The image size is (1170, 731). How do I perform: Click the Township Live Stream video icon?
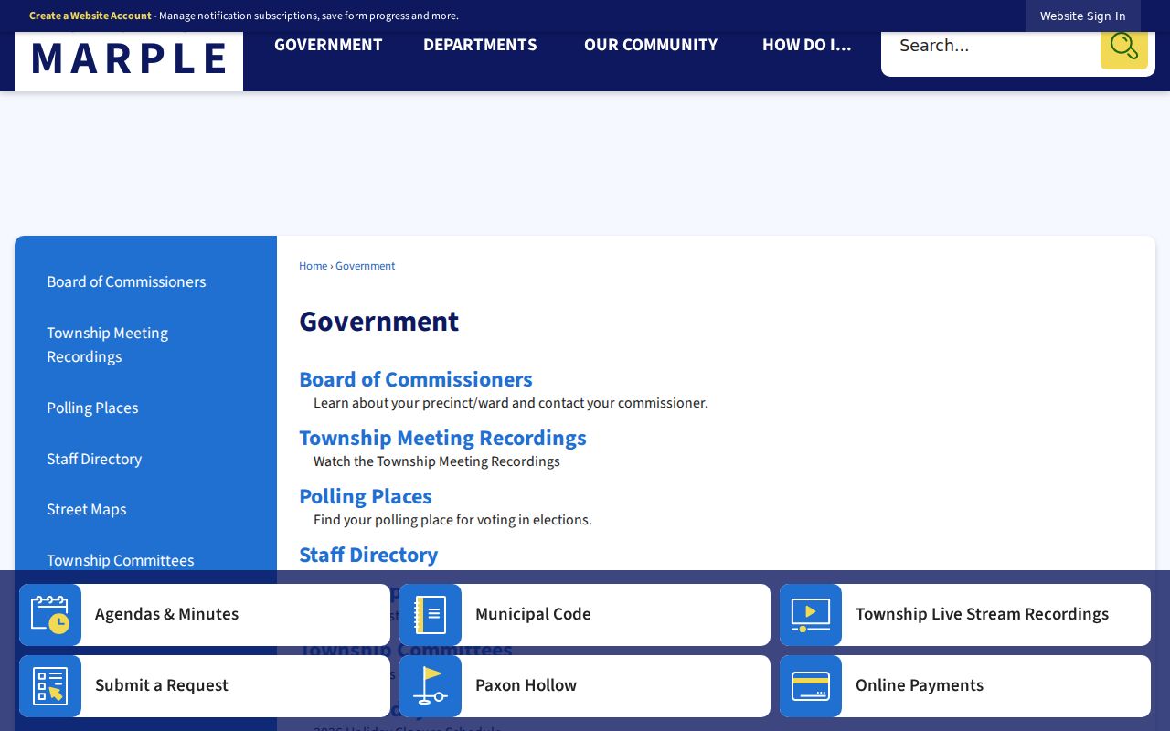(x=811, y=615)
